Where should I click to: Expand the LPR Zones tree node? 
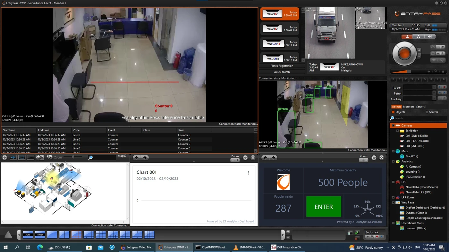[393, 197]
